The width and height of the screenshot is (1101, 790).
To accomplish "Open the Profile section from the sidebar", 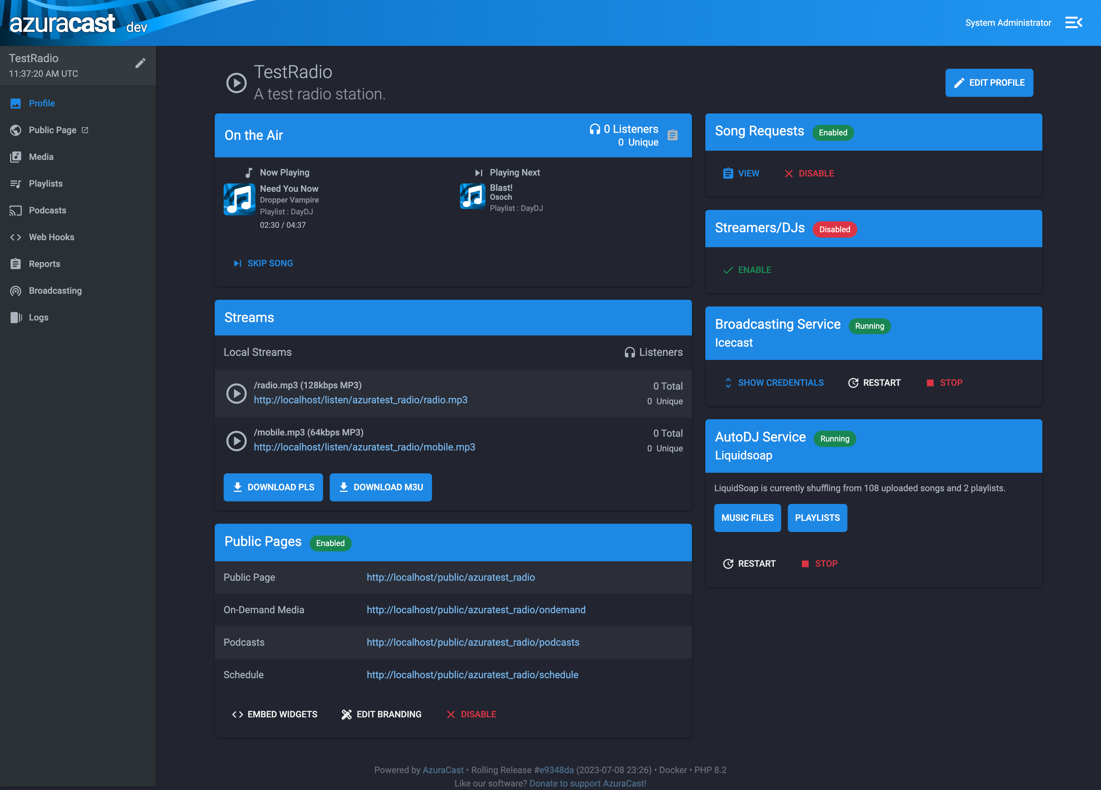I will point(42,103).
